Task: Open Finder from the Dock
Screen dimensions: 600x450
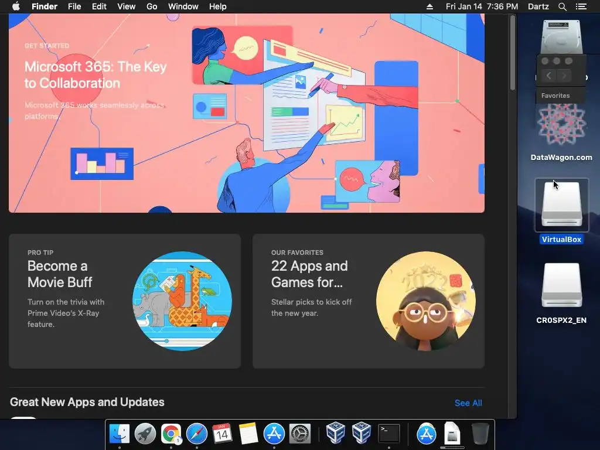Action: pyautogui.click(x=120, y=434)
